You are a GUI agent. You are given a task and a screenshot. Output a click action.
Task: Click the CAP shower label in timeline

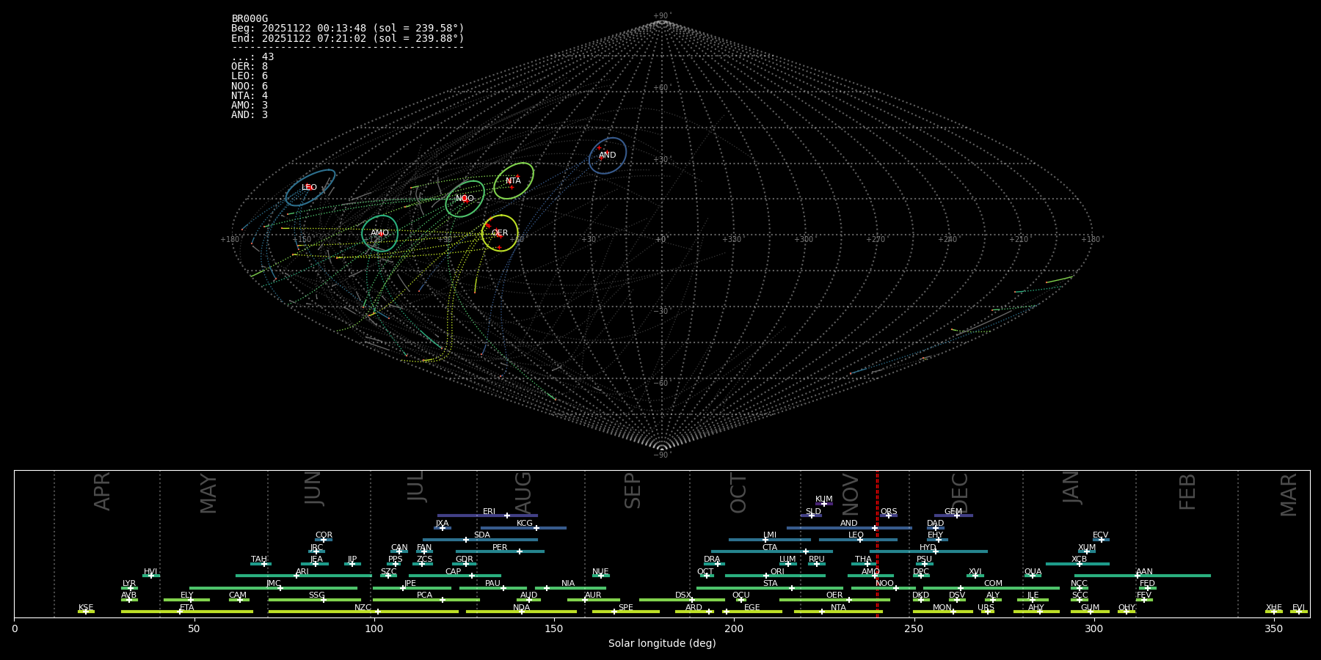point(454,571)
